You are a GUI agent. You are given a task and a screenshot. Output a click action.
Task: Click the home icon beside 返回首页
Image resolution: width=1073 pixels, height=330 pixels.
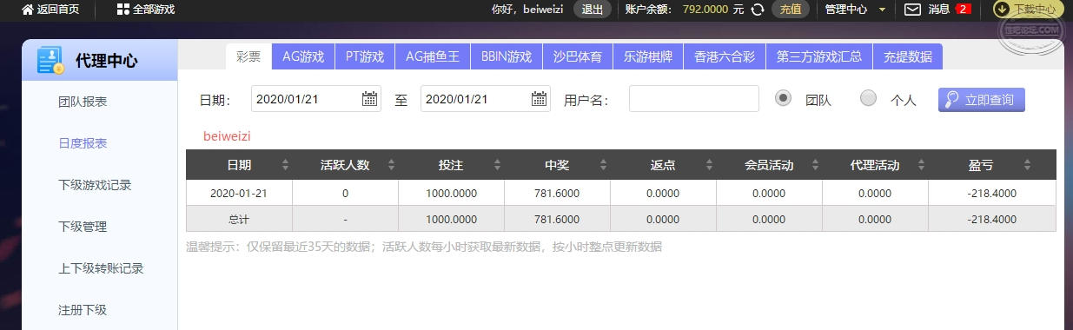pyautogui.click(x=27, y=10)
